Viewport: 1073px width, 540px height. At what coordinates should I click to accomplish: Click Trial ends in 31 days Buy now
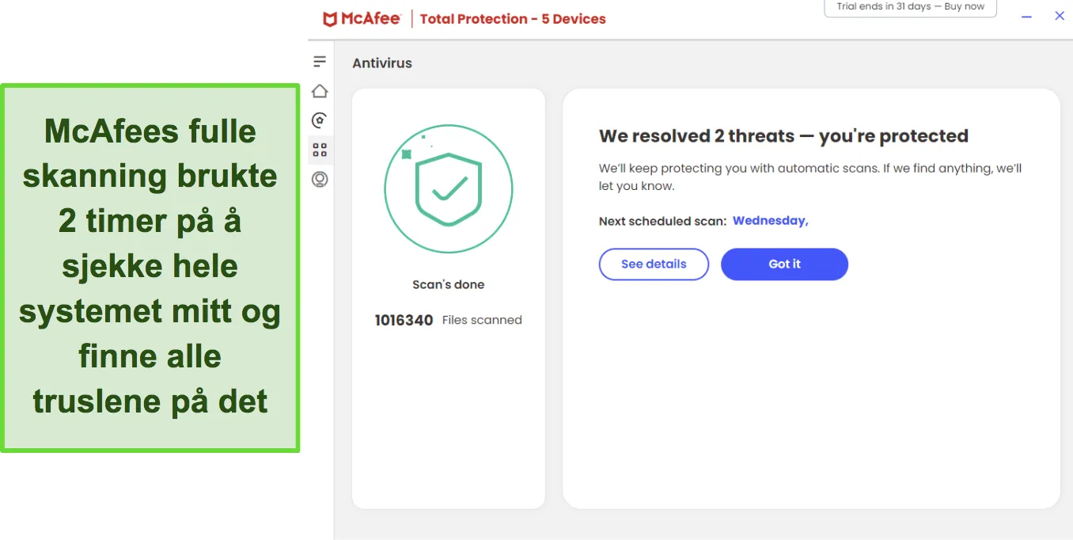click(x=911, y=7)
